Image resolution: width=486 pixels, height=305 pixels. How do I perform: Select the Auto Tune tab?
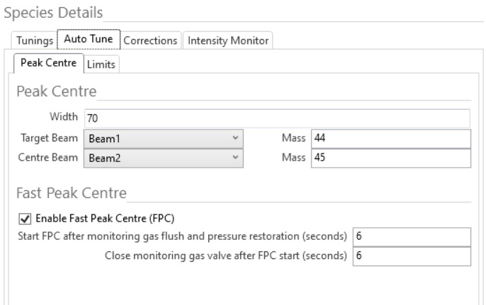89,40
